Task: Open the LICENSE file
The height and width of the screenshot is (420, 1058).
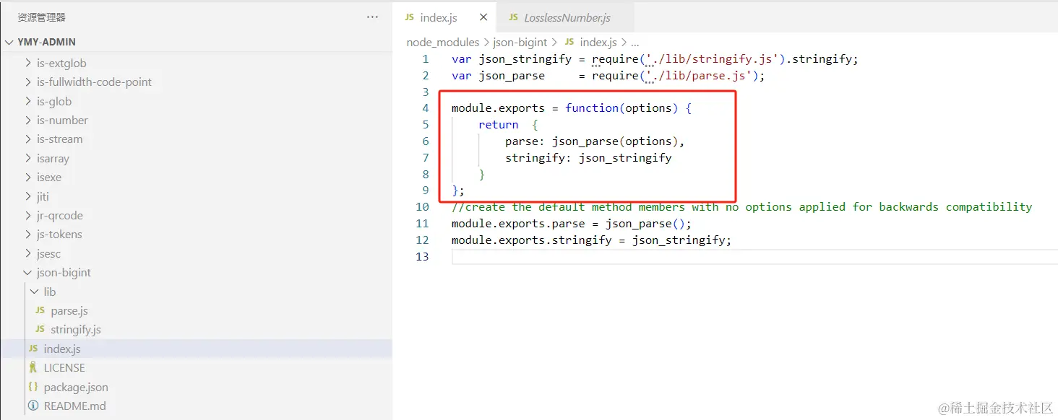Action: (x=64, y=368)
